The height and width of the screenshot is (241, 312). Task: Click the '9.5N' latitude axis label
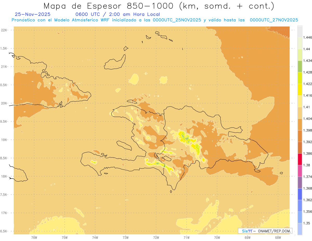tap(4, 122)
